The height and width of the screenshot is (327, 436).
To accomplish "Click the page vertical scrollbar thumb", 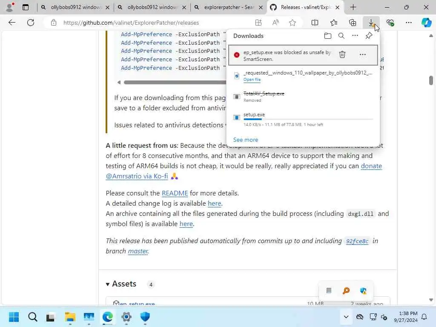I will 431,80.
